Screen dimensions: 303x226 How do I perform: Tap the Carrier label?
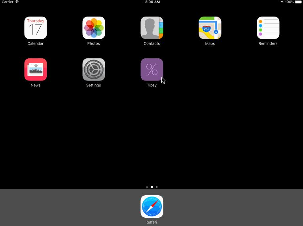8,2
